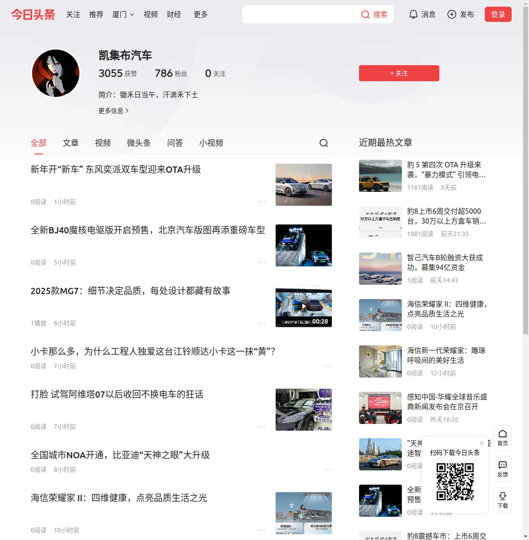Open feed article 海信荣耀家 II：四维健康

(119, 498)
